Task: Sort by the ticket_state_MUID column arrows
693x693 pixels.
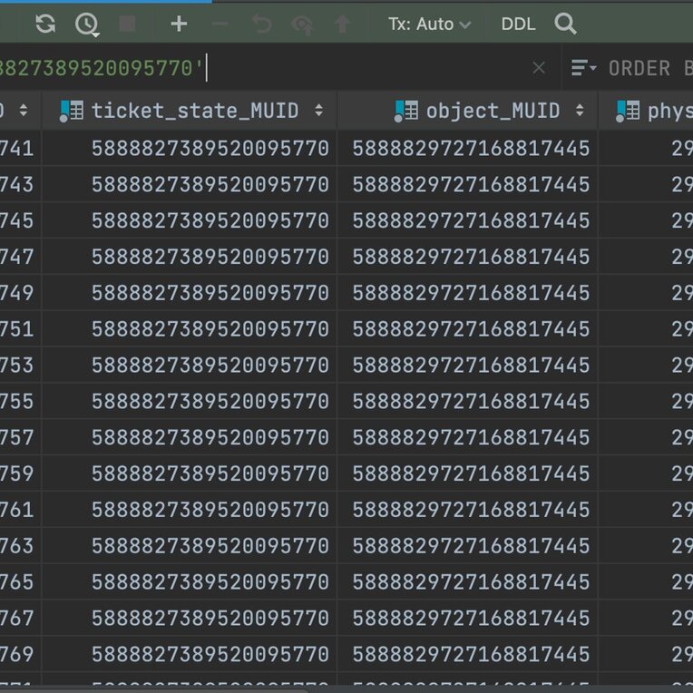Action: 318,111
